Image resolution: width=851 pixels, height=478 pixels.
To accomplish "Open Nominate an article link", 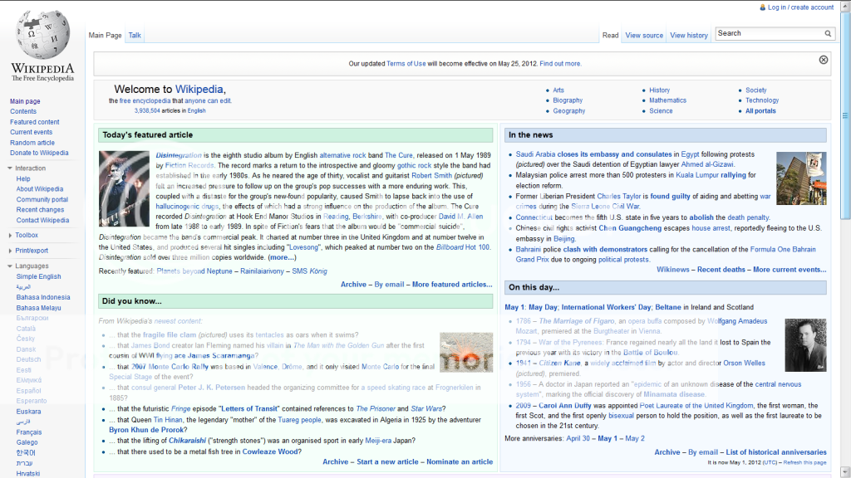I will tap(460, 461).
